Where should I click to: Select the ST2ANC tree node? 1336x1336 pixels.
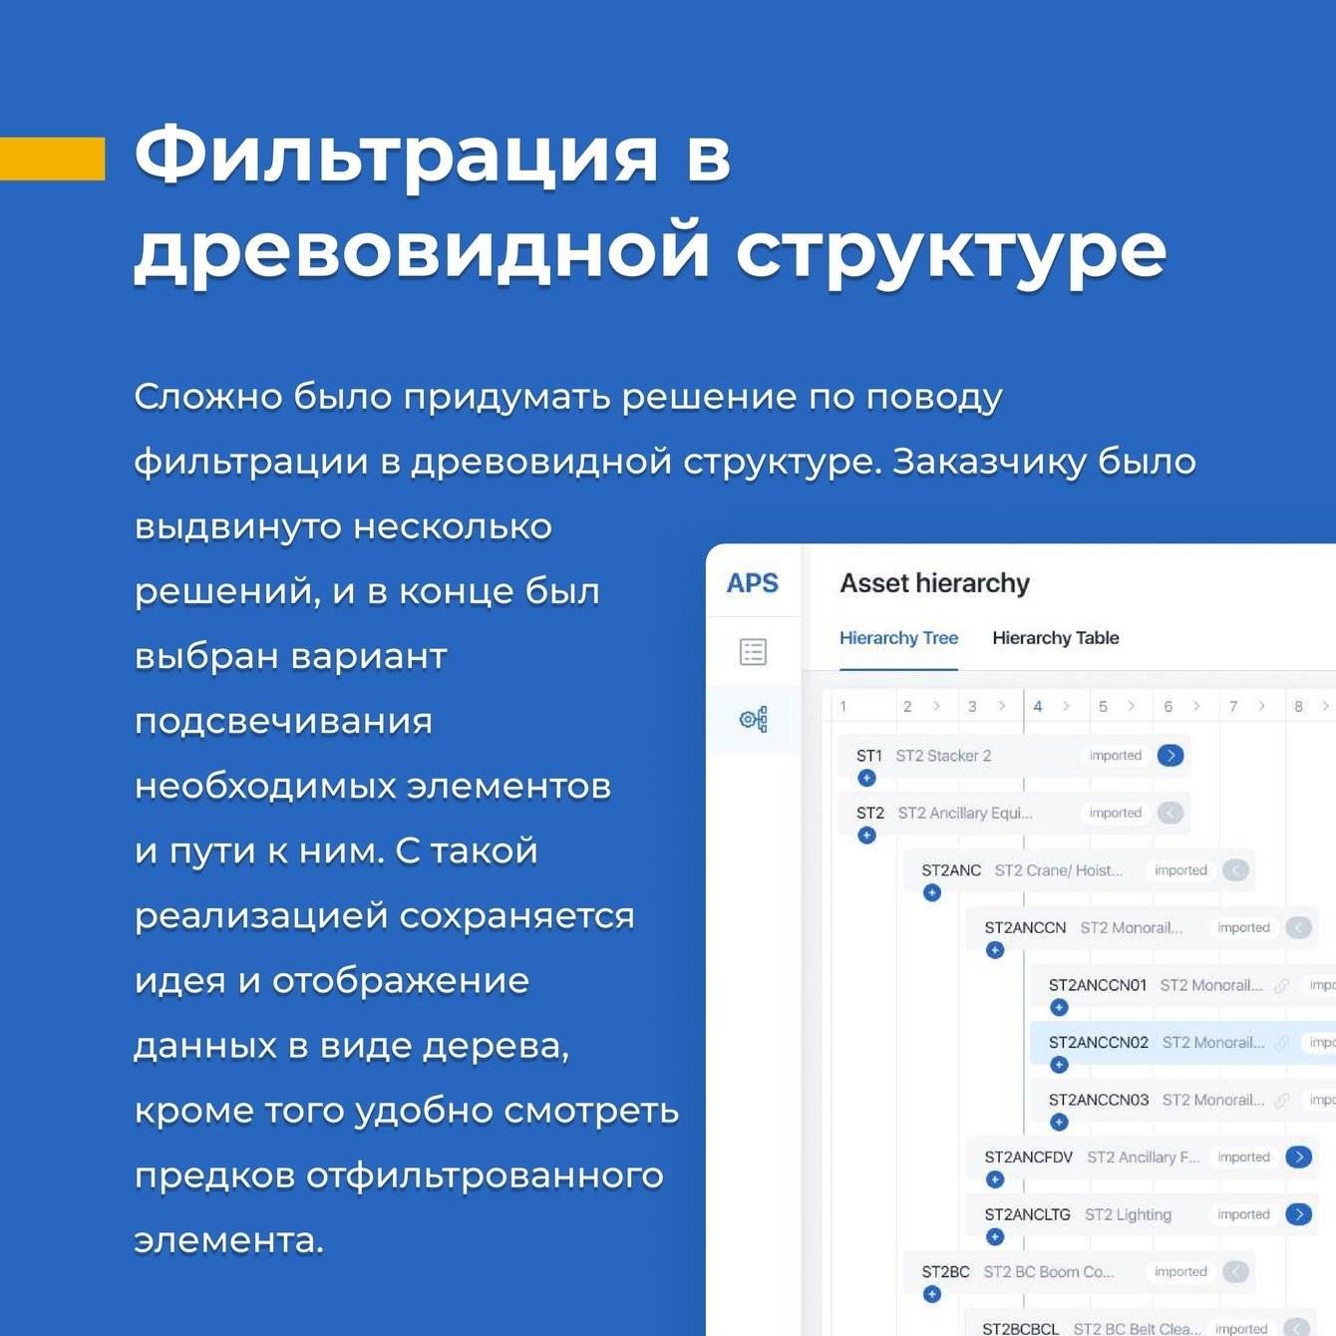click(1078, 870)
